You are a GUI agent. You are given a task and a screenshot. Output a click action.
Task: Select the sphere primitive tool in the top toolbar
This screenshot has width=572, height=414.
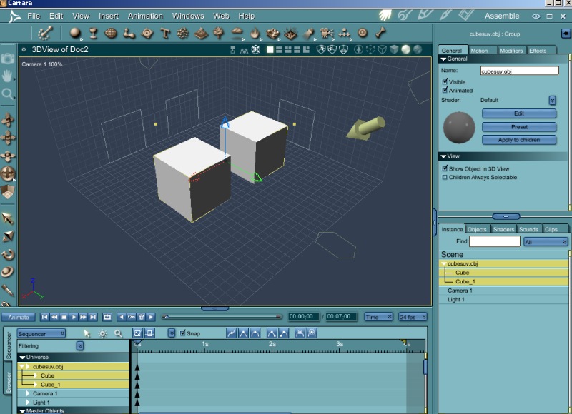tap(75, 33)
